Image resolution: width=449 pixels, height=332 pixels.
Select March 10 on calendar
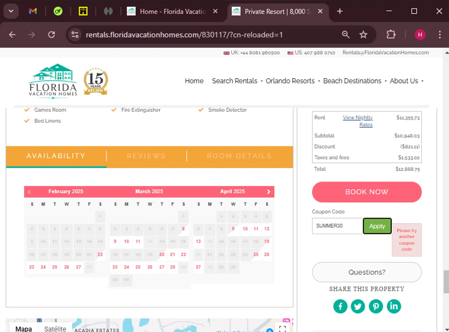pyautogui.click(x=126, y=241)
